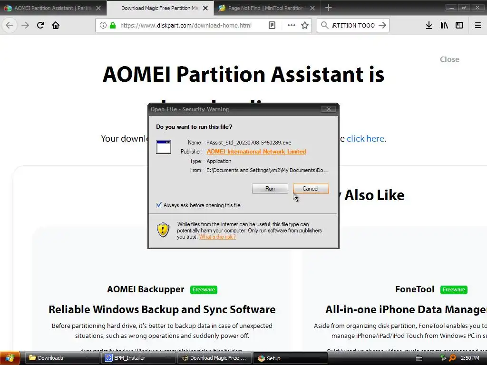Image resolution: width=487 pixels, height=365 pixels.
Task: Submit search with the arrow button
Action: (382, 25)
